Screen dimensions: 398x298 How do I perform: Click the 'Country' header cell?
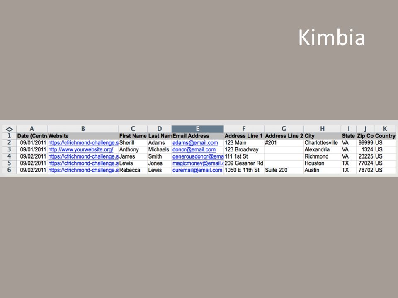pos(385,136)
